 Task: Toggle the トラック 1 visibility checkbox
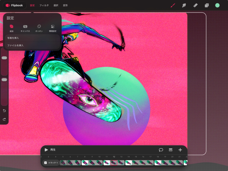point(45,162)
